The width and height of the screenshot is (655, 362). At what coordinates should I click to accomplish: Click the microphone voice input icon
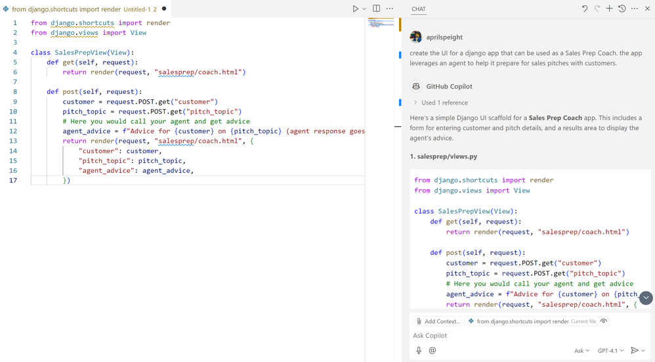(x=419, y=350)
